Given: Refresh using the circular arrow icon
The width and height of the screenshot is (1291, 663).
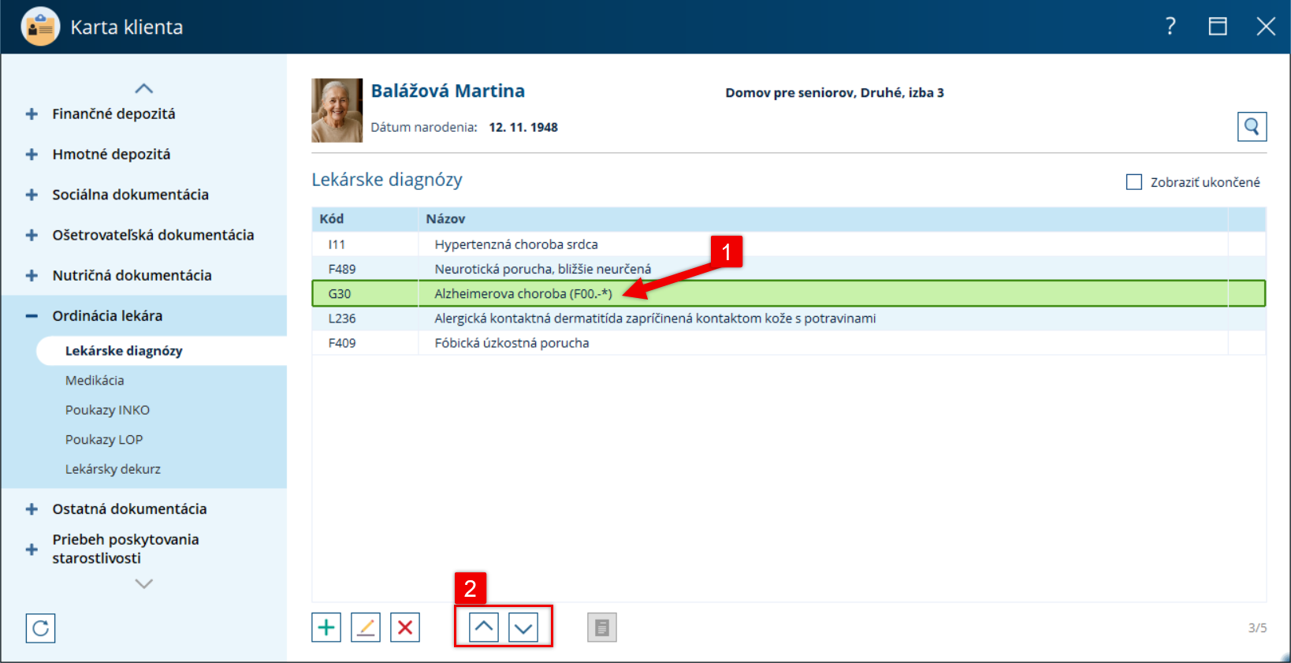Looking at the screenshot, I should (40, 628).
